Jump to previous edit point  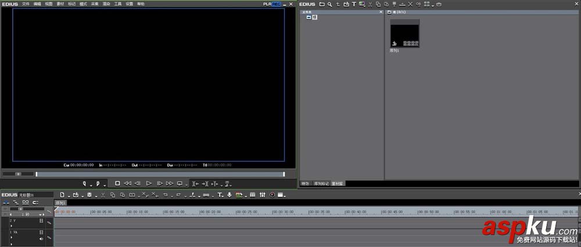[196, 183]
